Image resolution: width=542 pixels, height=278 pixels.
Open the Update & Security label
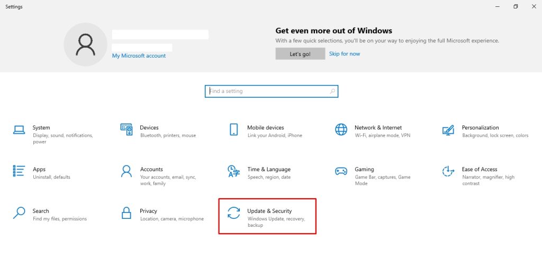click(269, 211)
